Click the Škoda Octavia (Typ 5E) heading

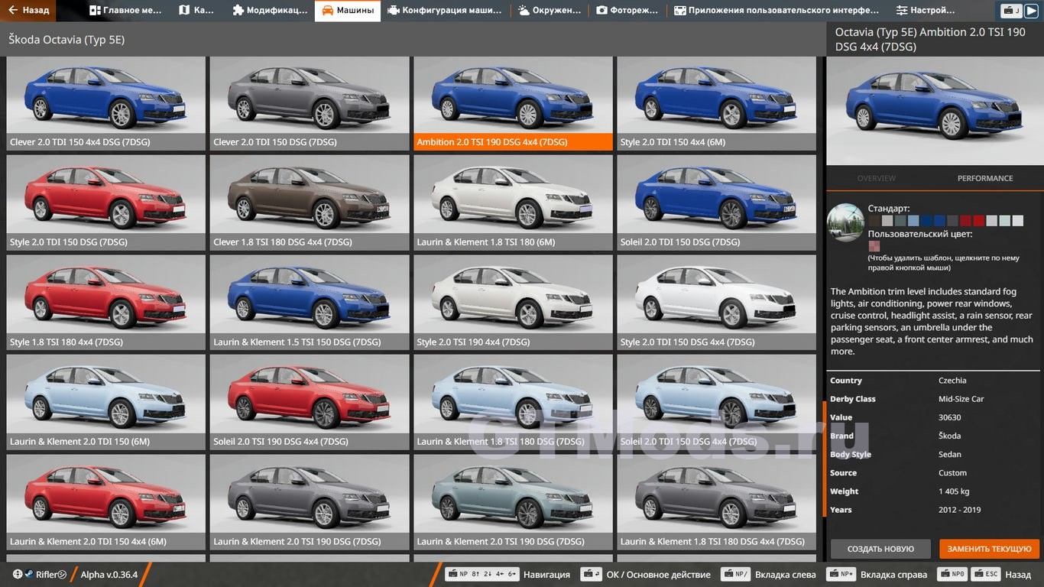[x=66, y=40]
